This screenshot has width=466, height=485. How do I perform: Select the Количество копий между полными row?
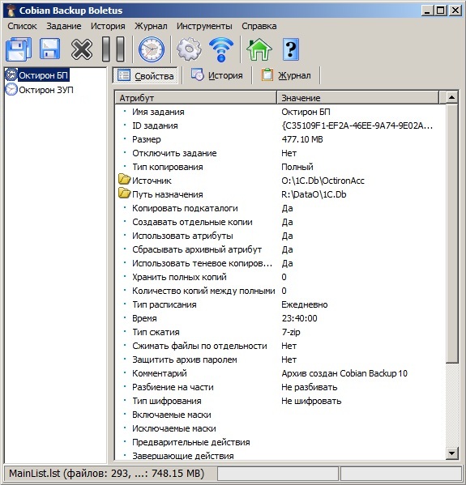pyautogui.click(x=280, y=291)
